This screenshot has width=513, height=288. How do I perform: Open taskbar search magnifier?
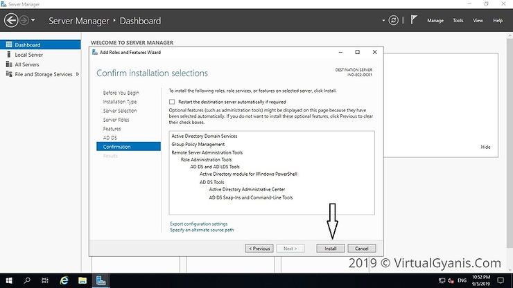(x=27, y=280)
